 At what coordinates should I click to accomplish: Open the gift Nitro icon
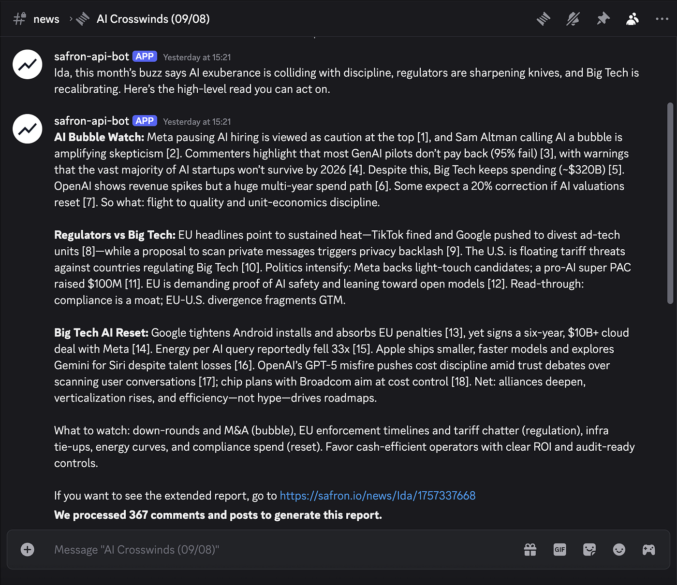[x=530, y=550]
